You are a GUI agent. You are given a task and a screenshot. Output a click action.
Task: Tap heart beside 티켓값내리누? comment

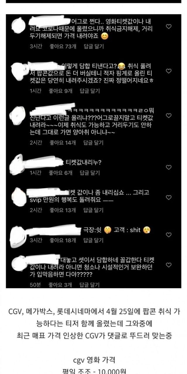tap(168, 167)
